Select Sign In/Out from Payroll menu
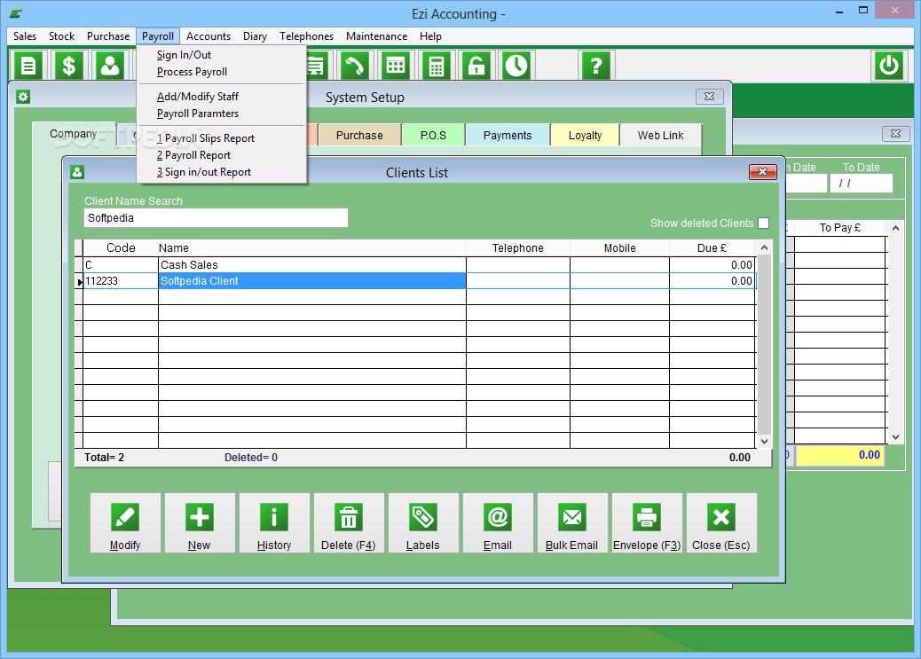The width and height of the screenshot is (921, 659). point(222,55)
